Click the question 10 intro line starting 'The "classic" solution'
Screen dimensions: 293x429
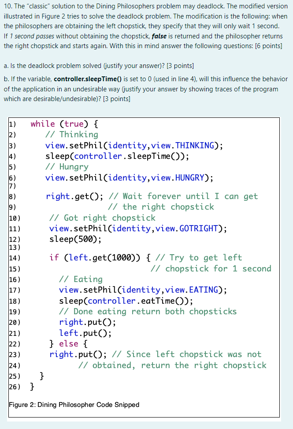coord(146,6)
